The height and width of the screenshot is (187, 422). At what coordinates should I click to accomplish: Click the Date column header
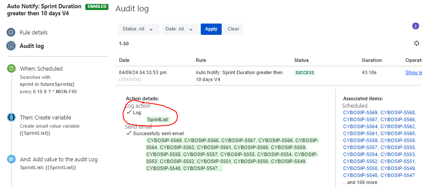click(x=124, y=60)
